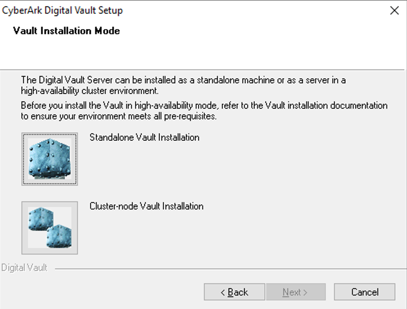This screenshot has height=309, width=407.
Task: Click the Standalone Vault Installation label
Action: pyautogui.click(x=144, y=137)
